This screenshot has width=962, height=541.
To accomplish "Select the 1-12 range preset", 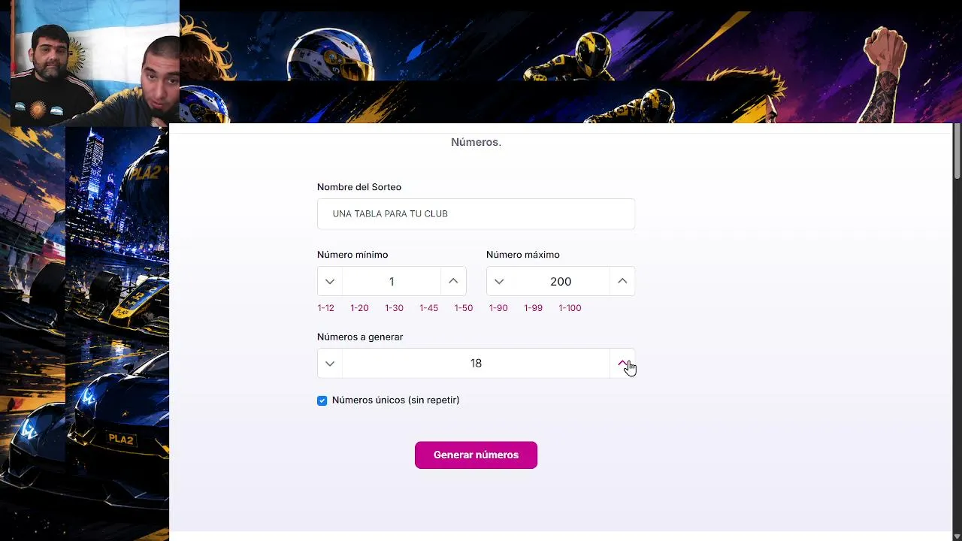I will pos(325,308).
